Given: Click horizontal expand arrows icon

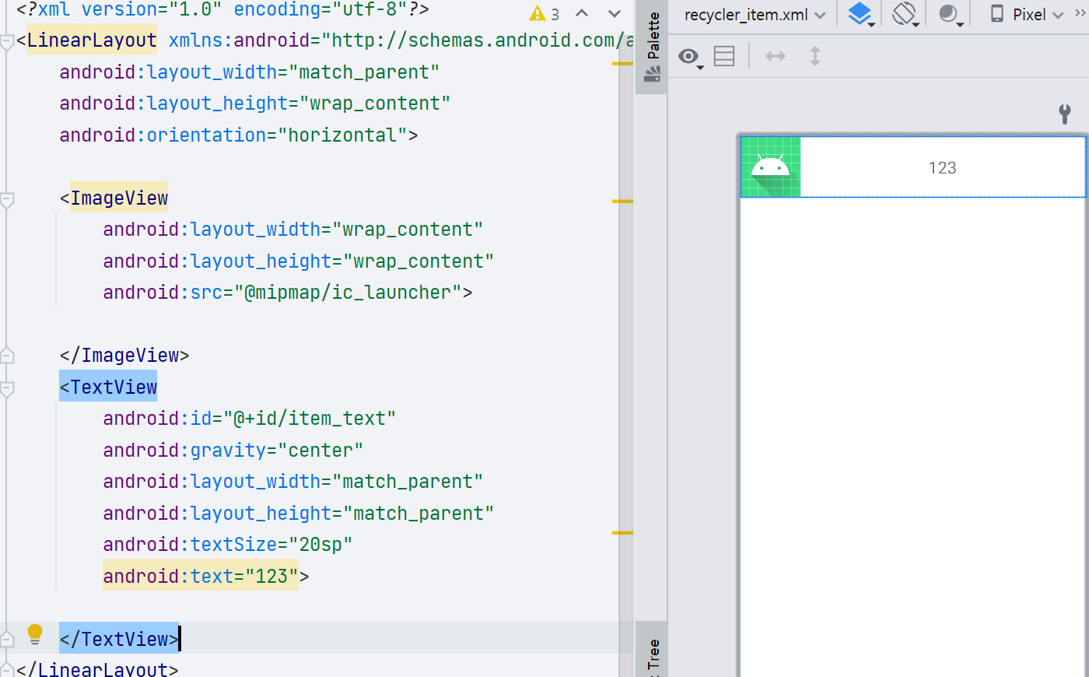Looking at the screenshot, I should click(776, 56).
